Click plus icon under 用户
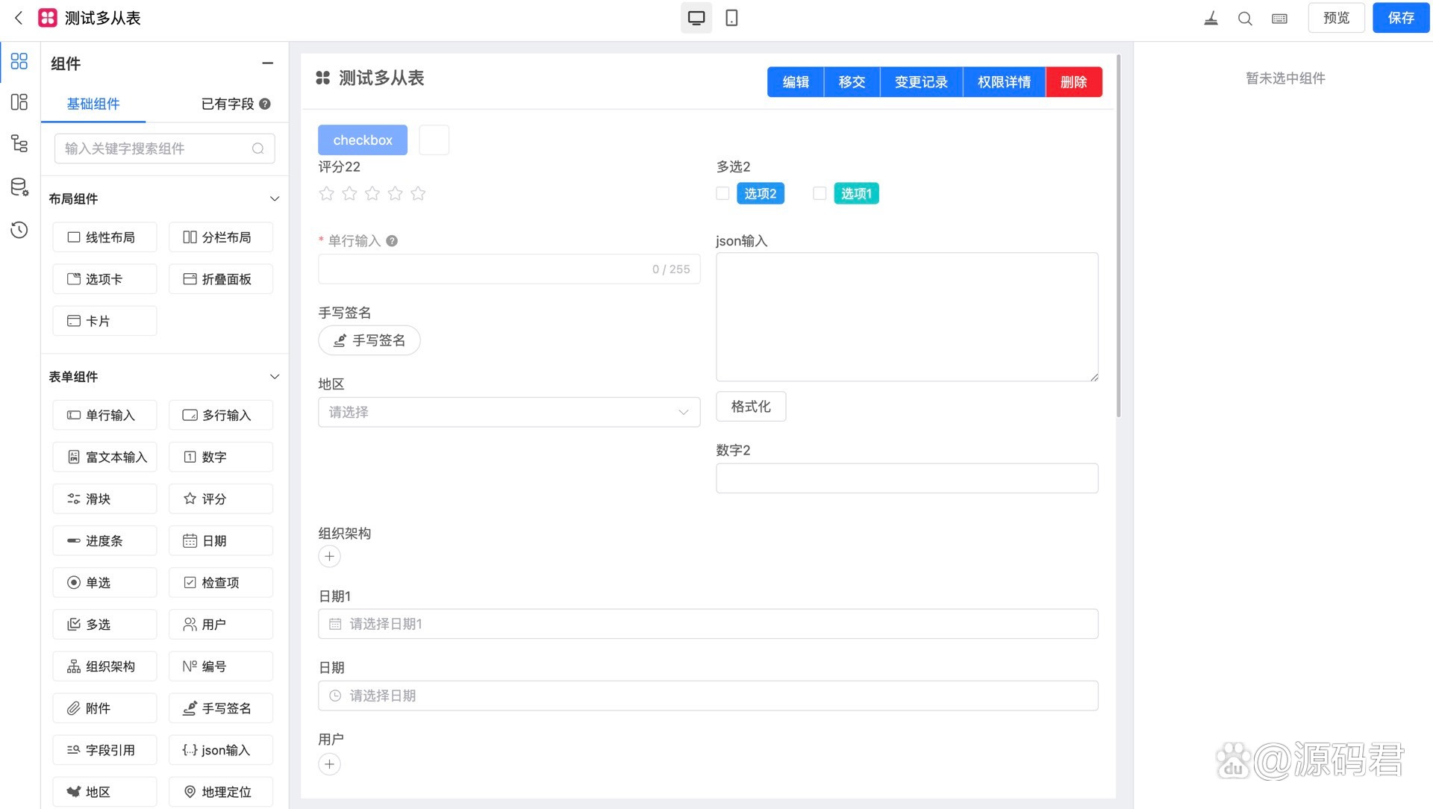This screenshot has height=809, width=1433. click(x=329, y=764)
